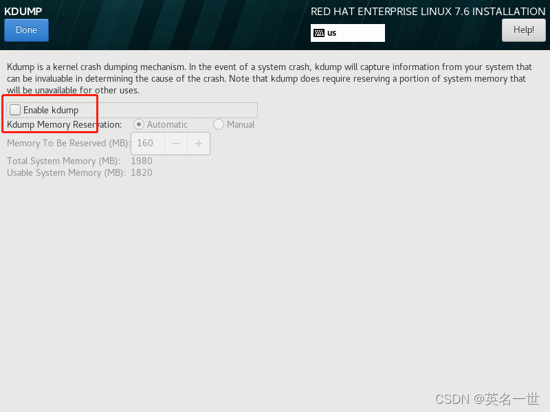Screen dimensions: 550x412
Task: Click the Usable System Memory value 1820
Action: pyautogui.click(x=142, y=172)
